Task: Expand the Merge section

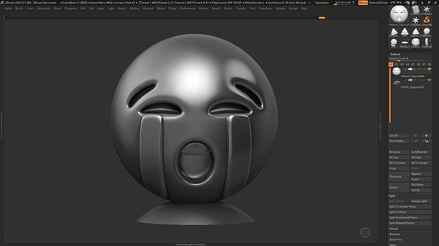Action: pos(394,229)
